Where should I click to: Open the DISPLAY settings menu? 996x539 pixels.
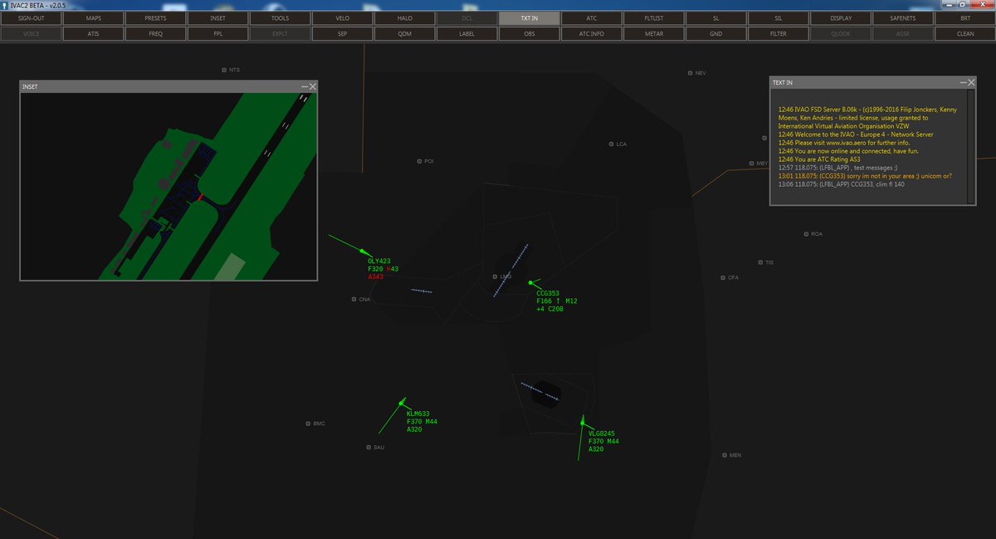840,17
